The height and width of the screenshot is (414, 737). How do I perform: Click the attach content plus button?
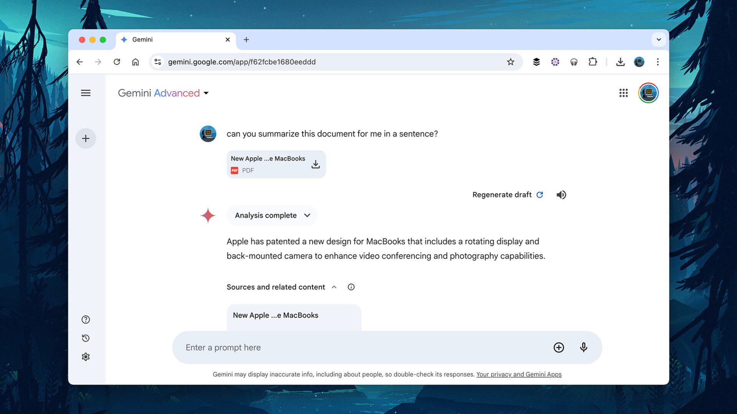[559, 347]
